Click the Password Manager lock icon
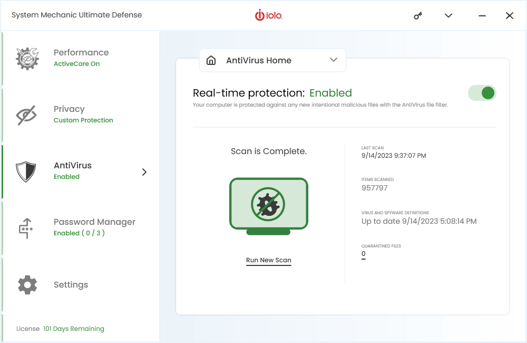This screenshot has width=527, height=343. pos(26,228)
